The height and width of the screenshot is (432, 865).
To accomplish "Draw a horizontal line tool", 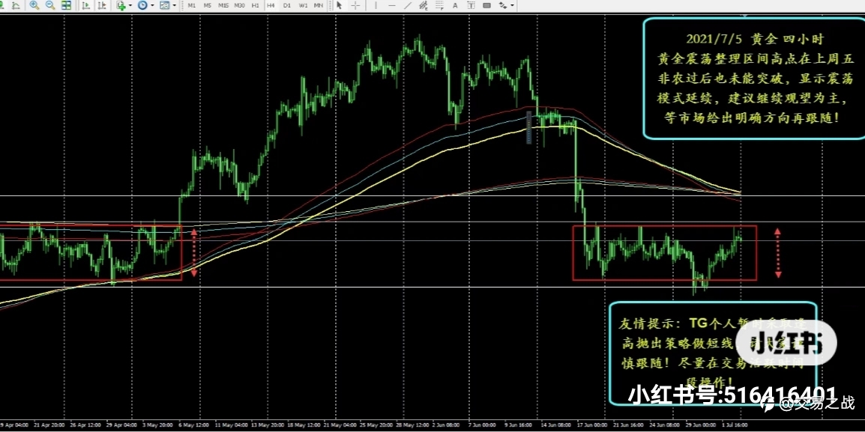I will point(392,5).
